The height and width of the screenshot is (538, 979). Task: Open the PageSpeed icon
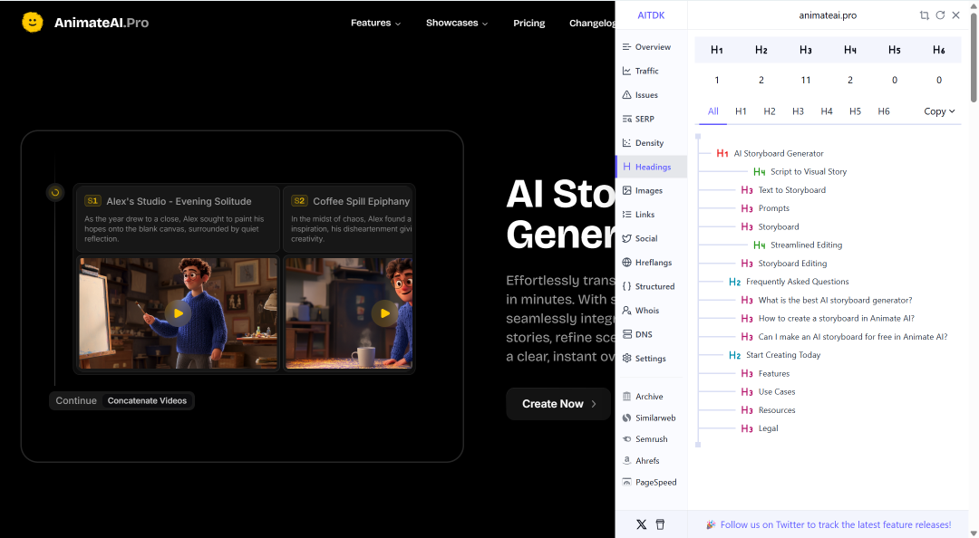point(626,482)
